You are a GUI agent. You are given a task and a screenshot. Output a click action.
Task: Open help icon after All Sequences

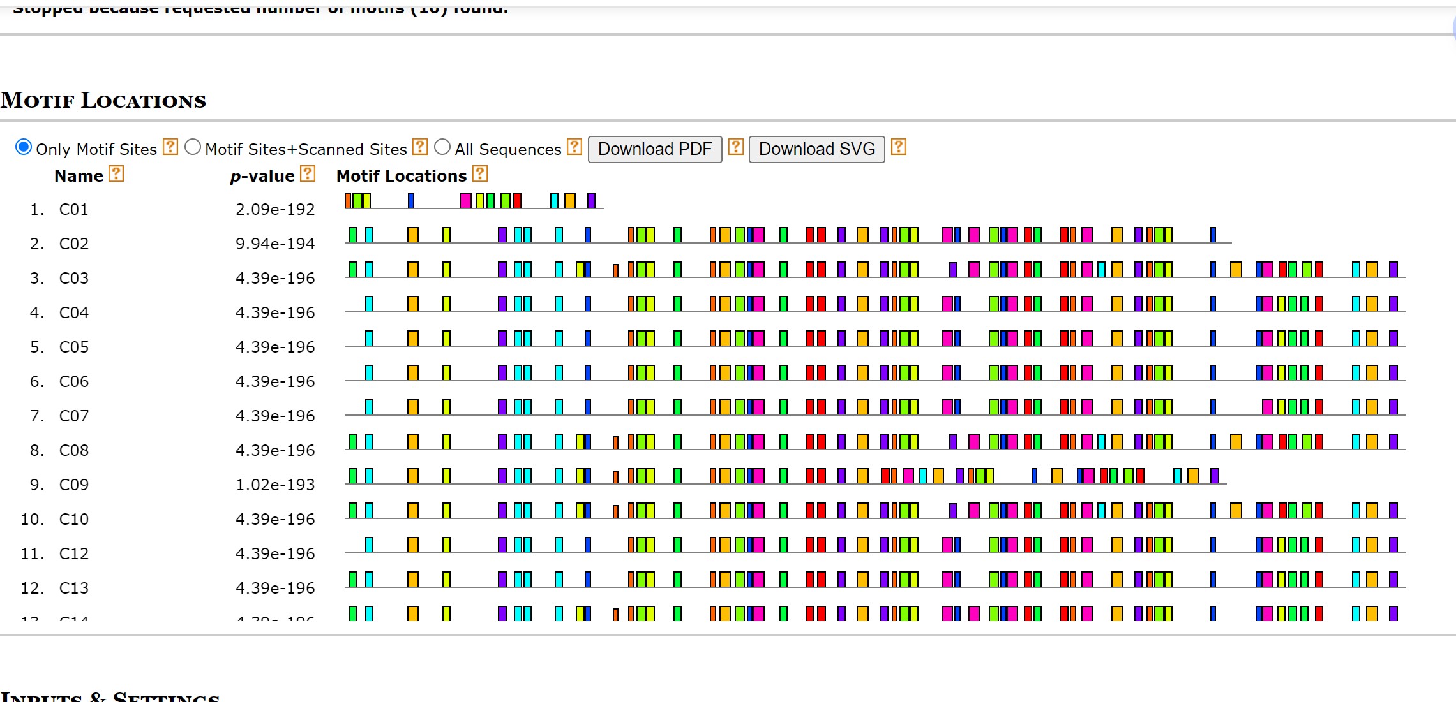click(x=574, y=147)
